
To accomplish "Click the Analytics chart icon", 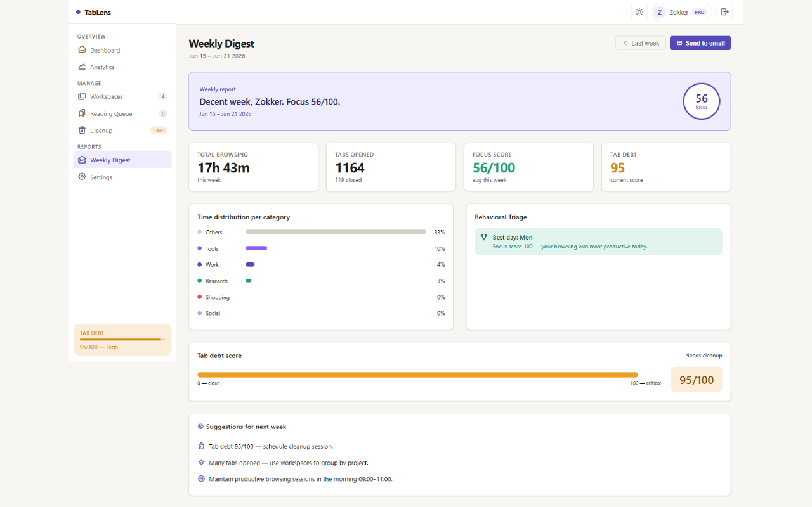I will pyautogui.click(x=82, y=67).
